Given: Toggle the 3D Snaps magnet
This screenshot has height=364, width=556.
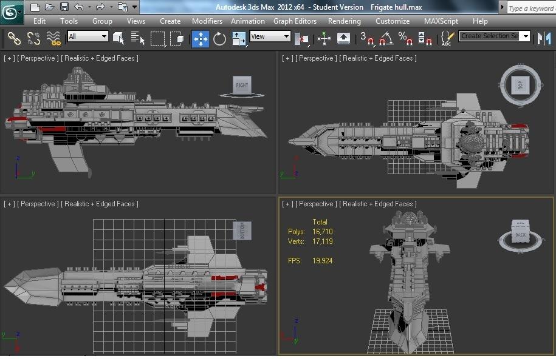Looking at the screenshot, I should 366,38.
